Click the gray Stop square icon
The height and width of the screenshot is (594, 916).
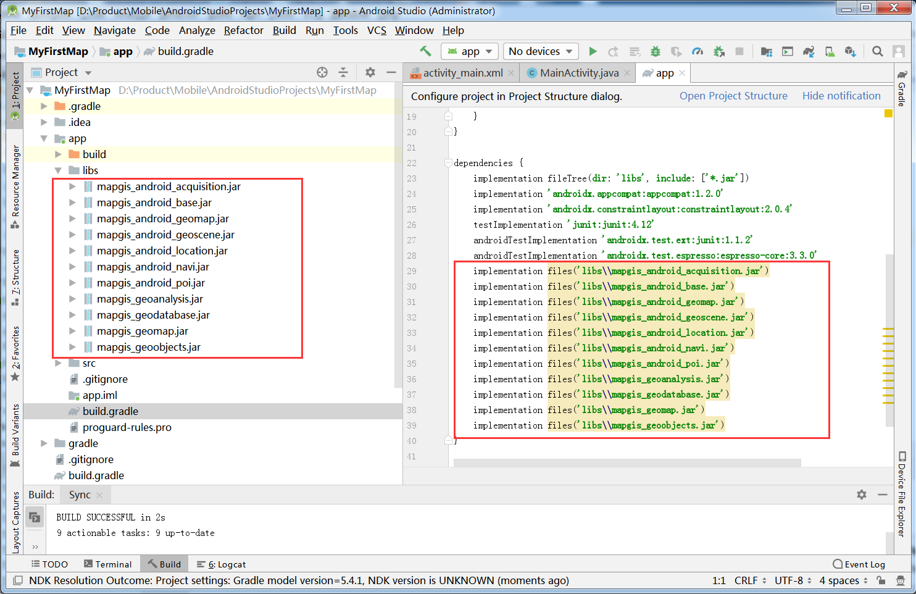point(739,51)
